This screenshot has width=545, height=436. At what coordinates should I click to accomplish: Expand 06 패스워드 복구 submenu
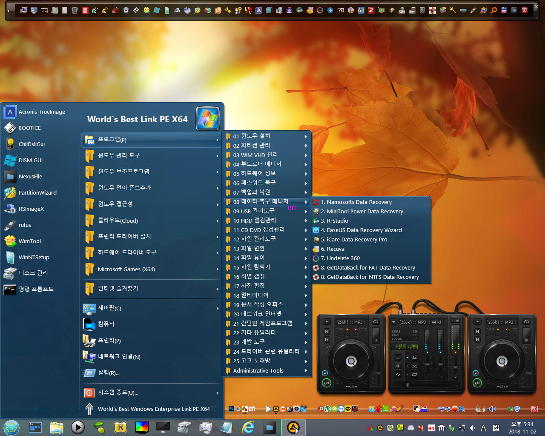pos(267,183)
